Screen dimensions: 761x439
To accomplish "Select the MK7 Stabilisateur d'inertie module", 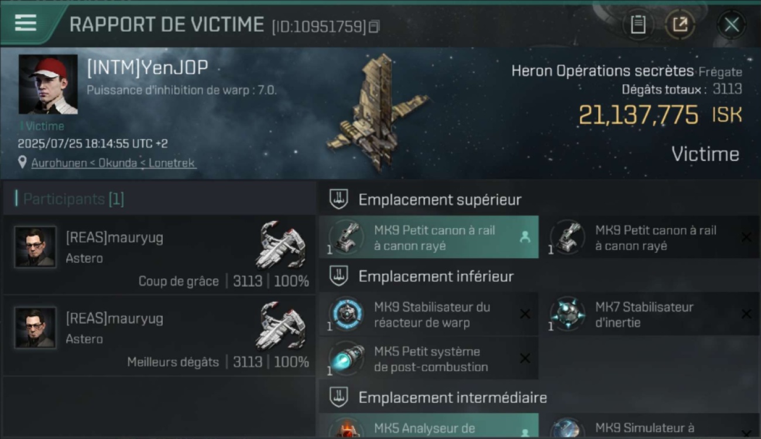I will pyautogui.click(x=650, y=314).
